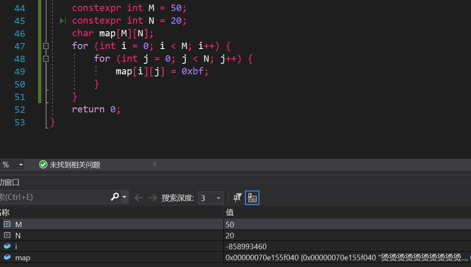
Task: Collapse the outer for loop at line 47
Action: [x=46, y=46]
